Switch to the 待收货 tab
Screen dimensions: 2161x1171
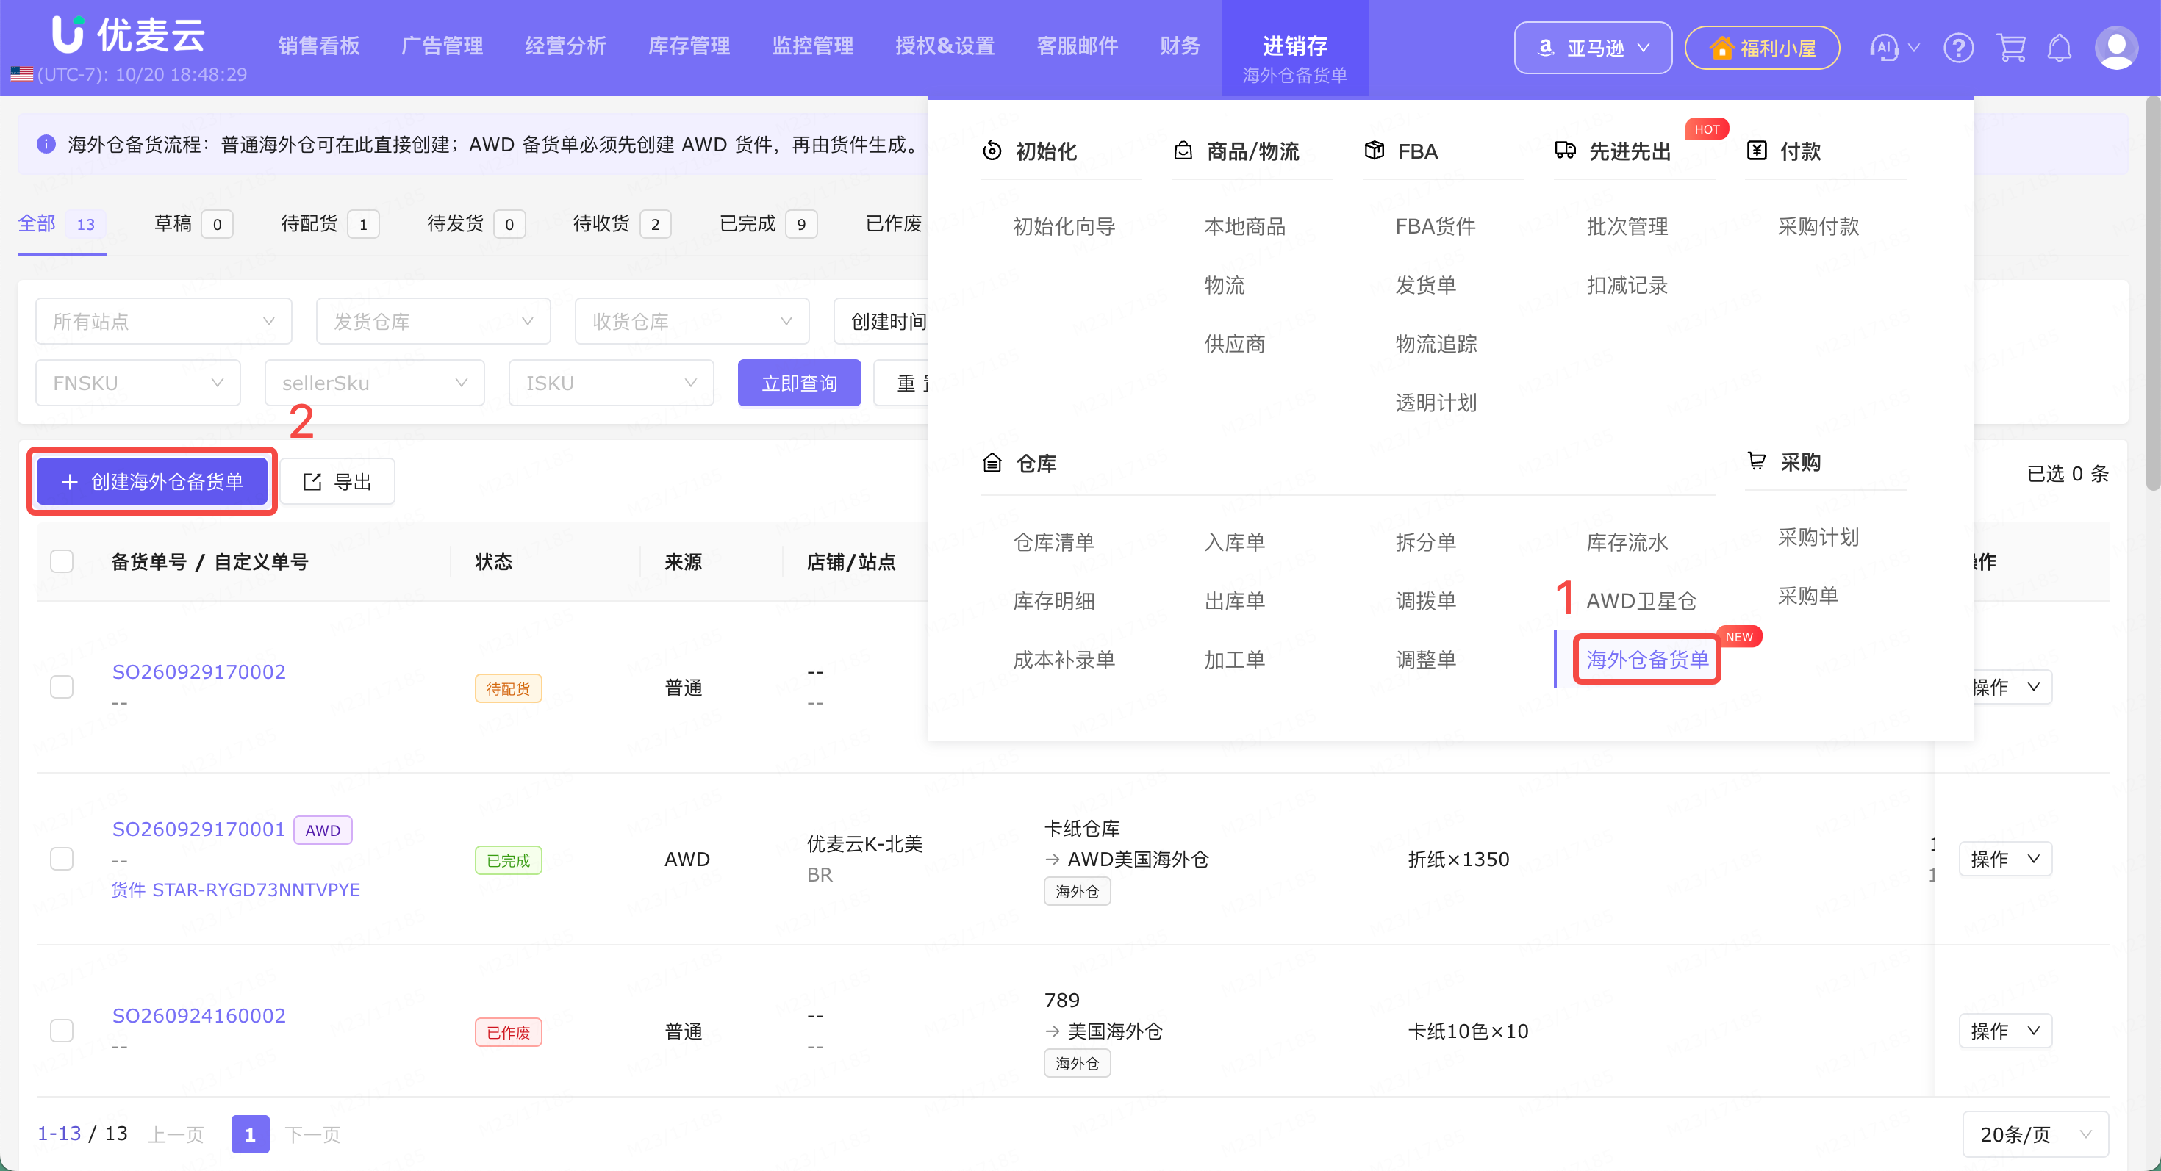[621, 224]
